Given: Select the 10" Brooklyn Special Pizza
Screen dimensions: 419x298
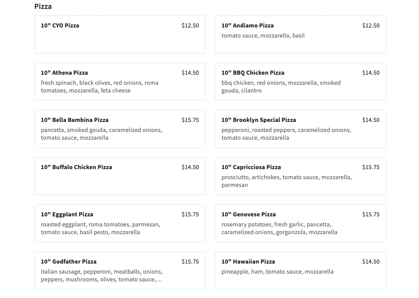Looking at the screenshot, I should coord(259,120).
